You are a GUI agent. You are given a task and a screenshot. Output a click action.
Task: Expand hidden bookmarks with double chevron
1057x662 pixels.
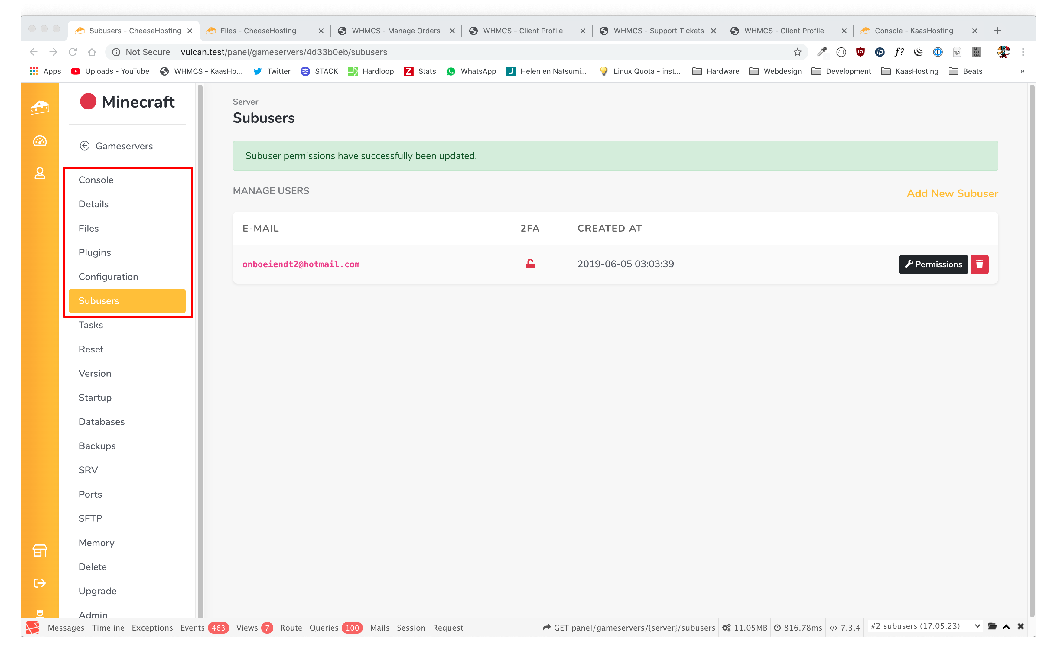pyautogui.click(x=1022, y=71)
